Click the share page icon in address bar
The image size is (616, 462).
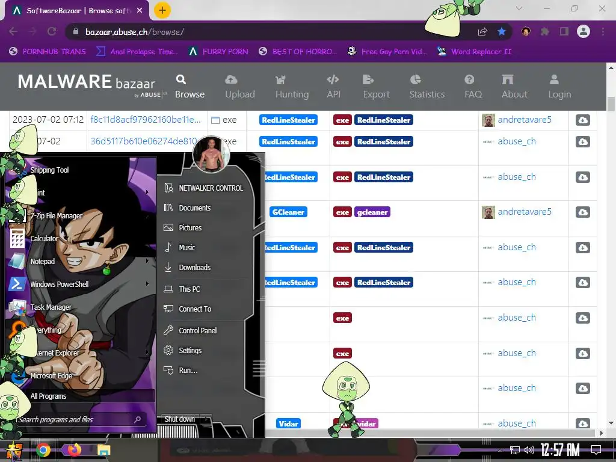[482, 32]
